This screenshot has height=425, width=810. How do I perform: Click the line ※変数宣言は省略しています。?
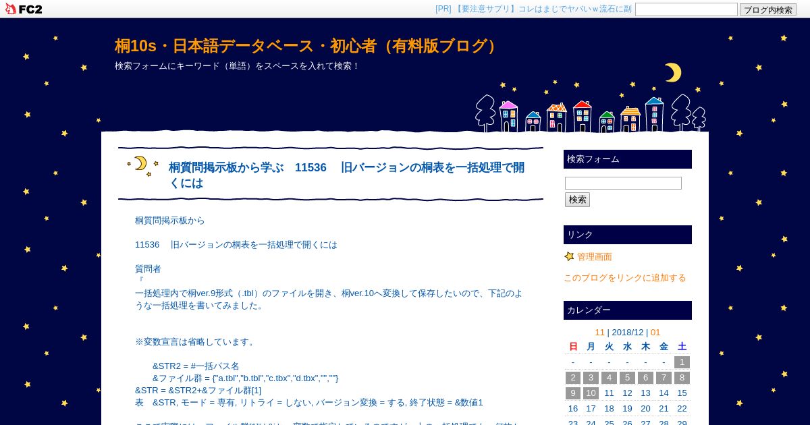(196, 342)
